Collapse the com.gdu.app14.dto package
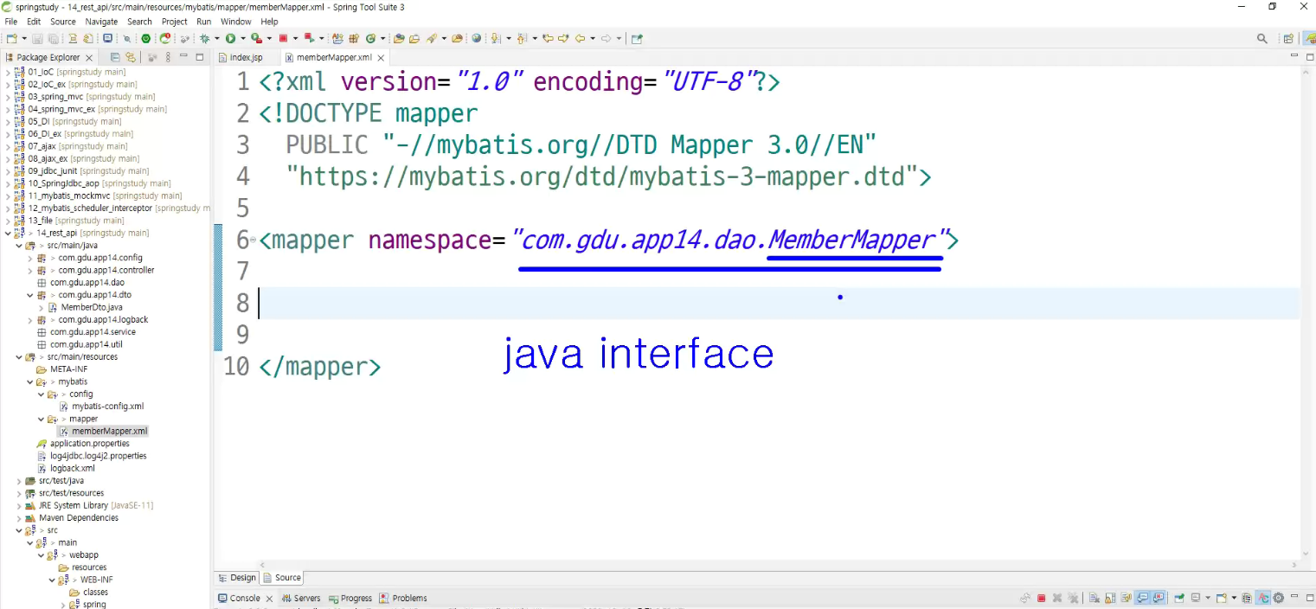Screen dimensions: 1316x609 (x=30, y=295)
